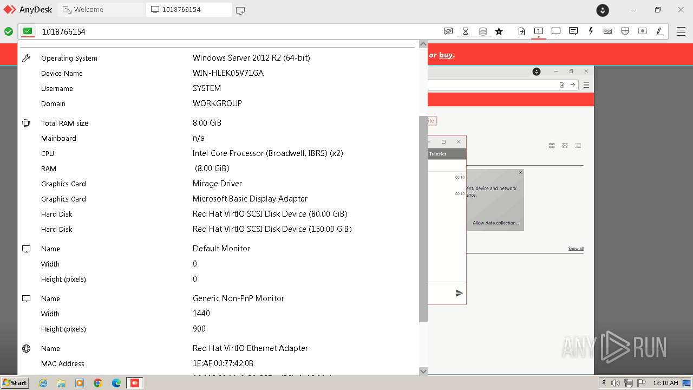Image resolution: width=693 pixels, height=390 pixels.
Task: Open the whiteboard pencil icon
Action: [x=660, y=31]
